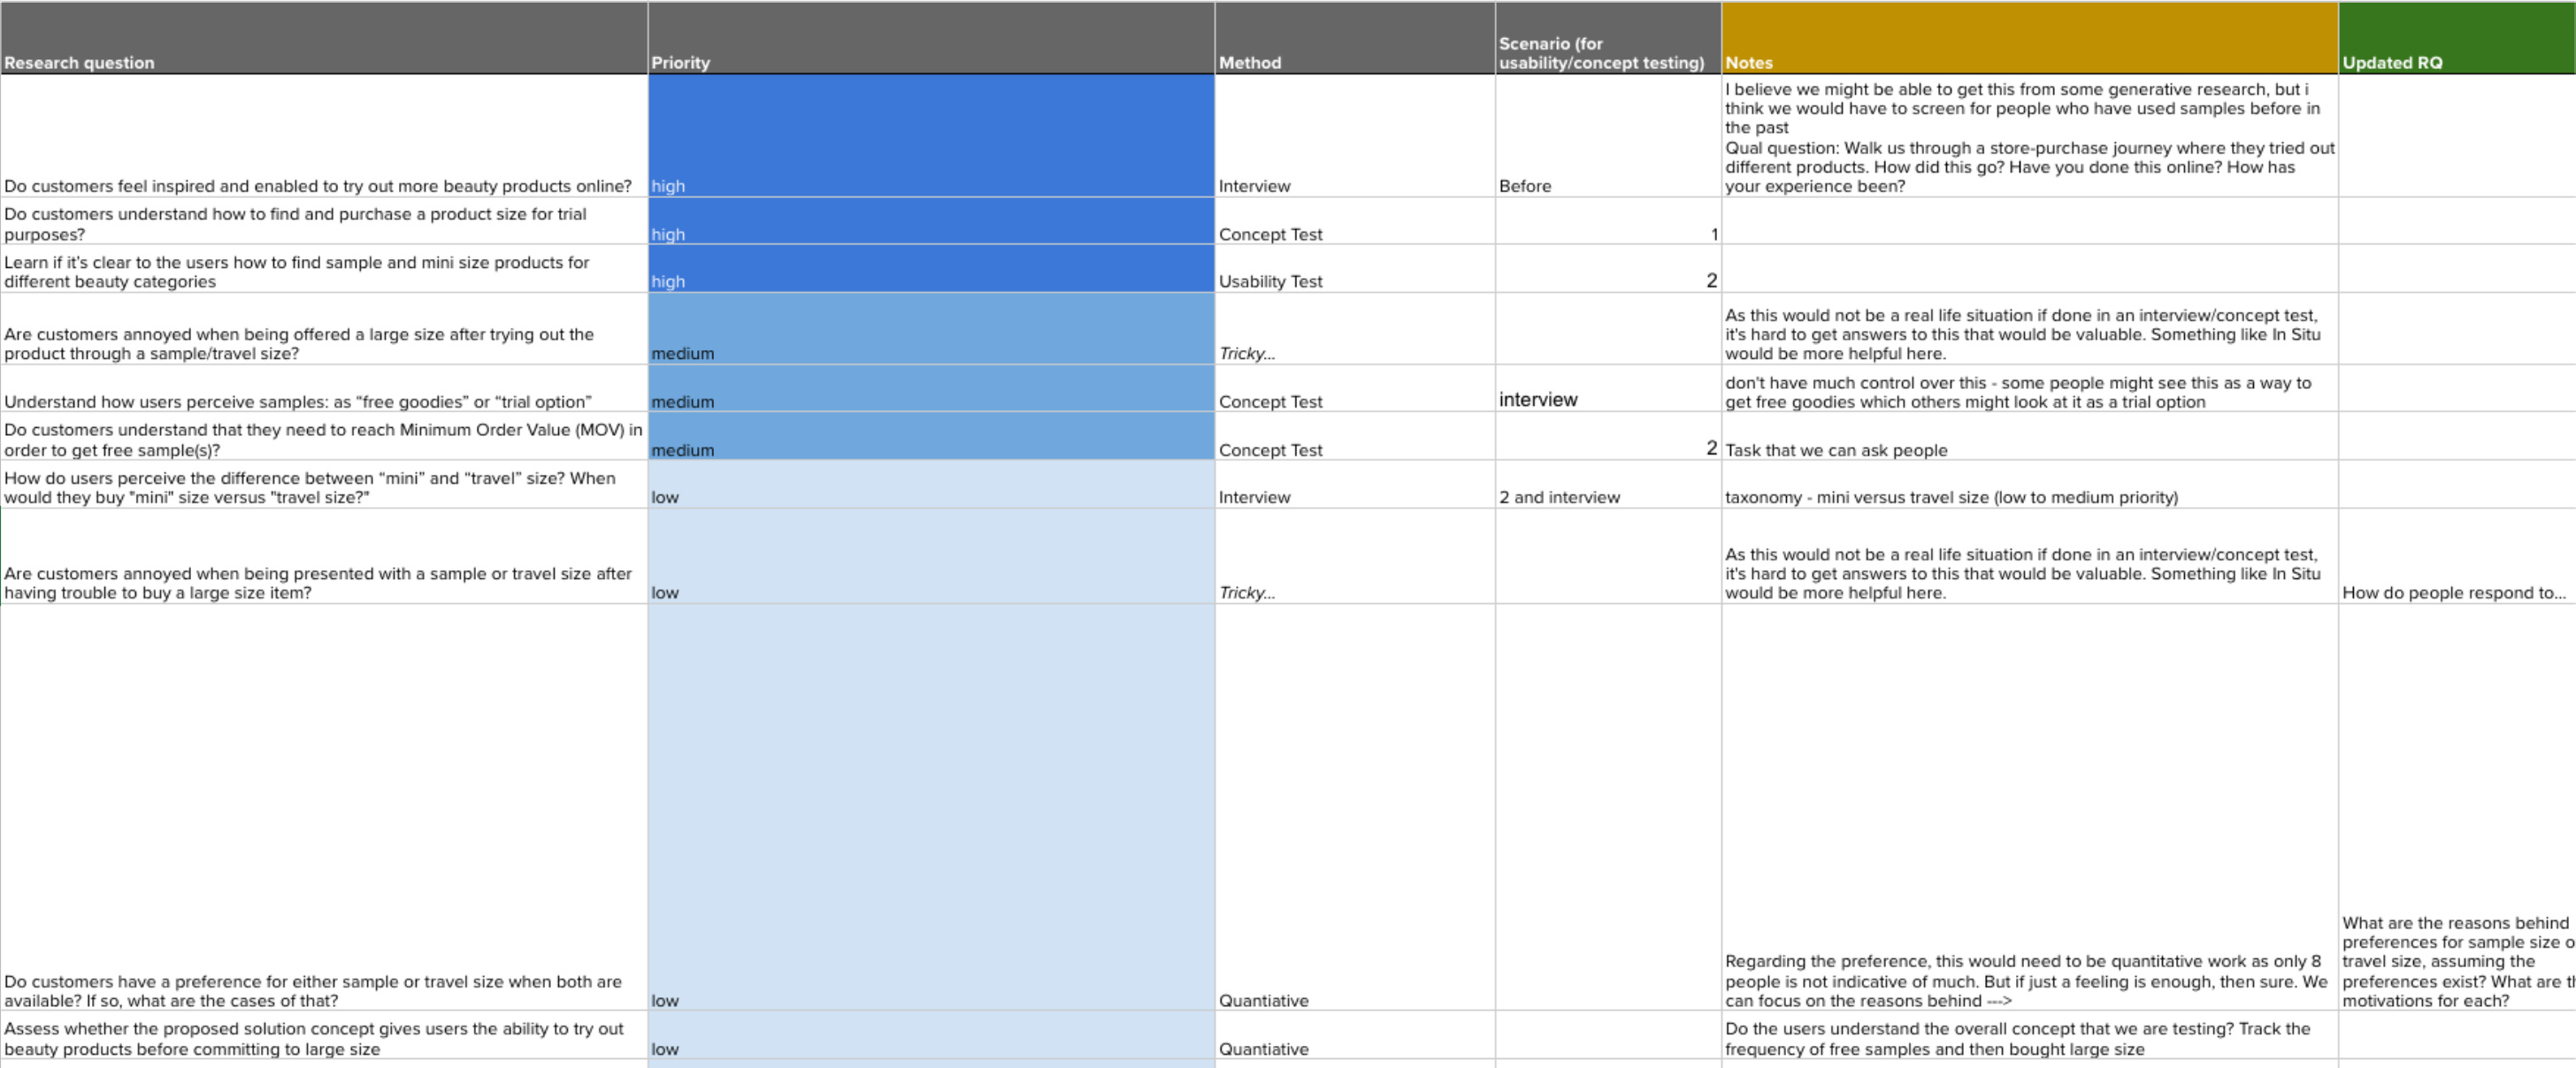2576x1068 pixels.
Task: Select the MOV research question cell
Action: (x=322, y=439)
